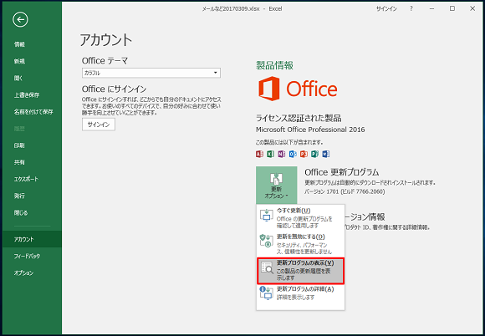Choose 更新プログラムの詳細 menu entry
The height and width of the screenshot is (336, 485).
pos(300,293)
